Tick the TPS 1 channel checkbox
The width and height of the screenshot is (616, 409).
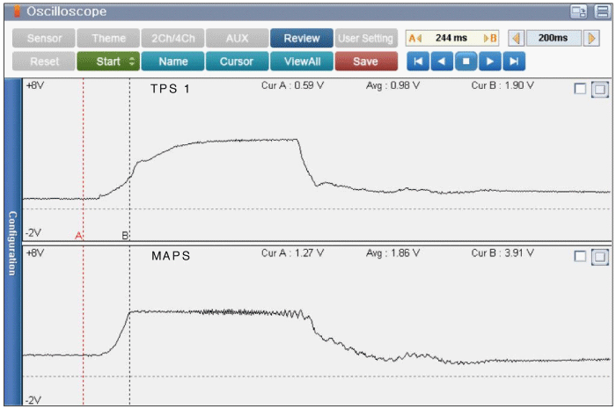[x=580, y=89]
